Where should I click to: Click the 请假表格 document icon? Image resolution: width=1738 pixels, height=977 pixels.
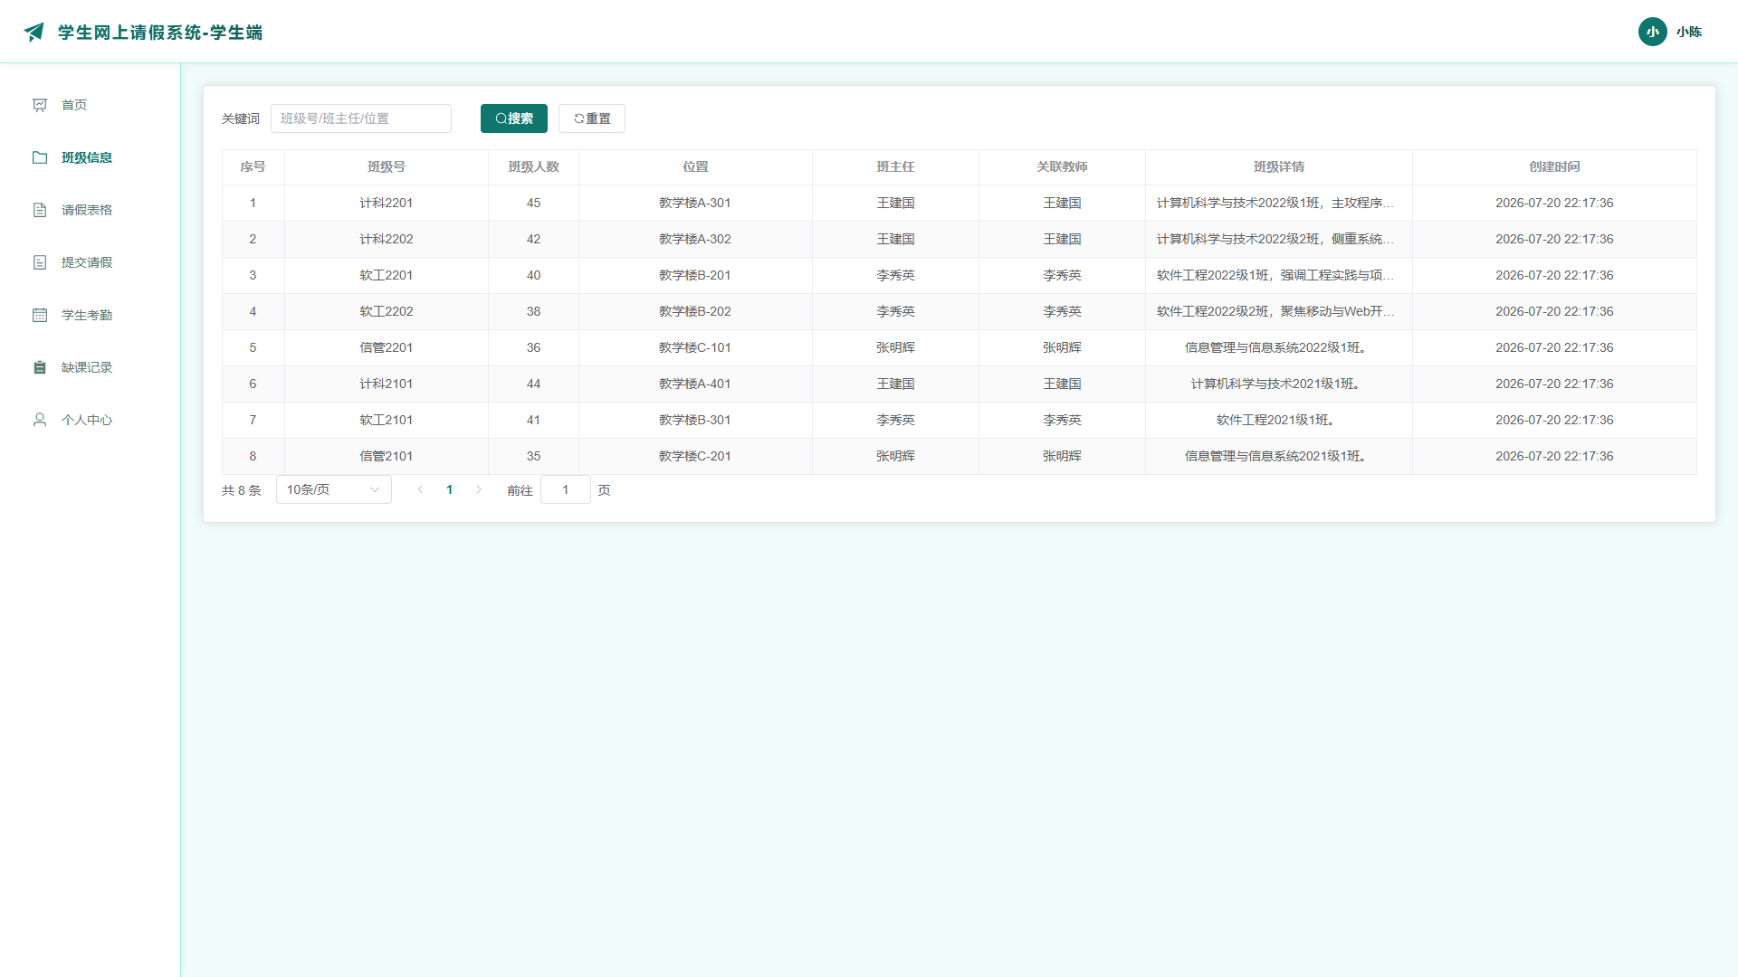[x=40, y=210]
